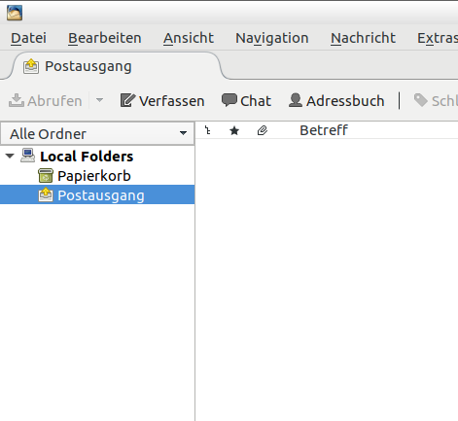Open the Alle Ordner folder view dropdown

(x=97, y=133)
